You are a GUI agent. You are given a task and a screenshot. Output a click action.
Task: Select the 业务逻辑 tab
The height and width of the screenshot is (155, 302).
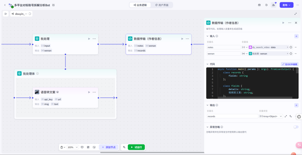(x=140, y=5)
